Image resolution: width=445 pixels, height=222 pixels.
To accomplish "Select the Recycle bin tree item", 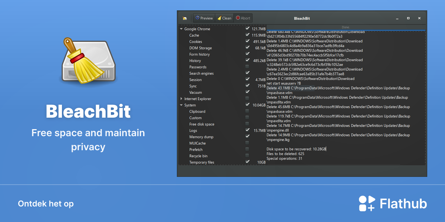I will point(198,156).
